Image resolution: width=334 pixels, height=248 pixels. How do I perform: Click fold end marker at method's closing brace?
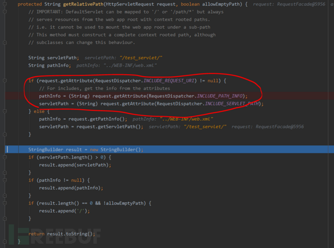pos(5,241)
